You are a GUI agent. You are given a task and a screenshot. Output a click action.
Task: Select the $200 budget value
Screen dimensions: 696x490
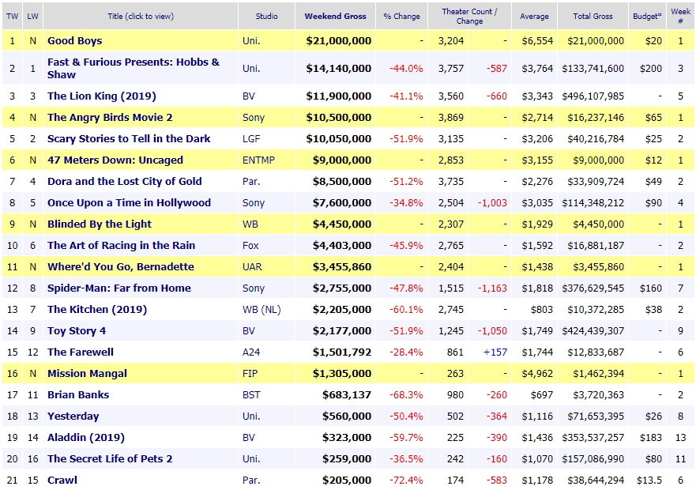(651, 69)
